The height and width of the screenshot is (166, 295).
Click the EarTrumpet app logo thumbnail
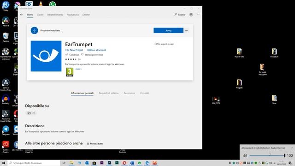coord(46,56)
